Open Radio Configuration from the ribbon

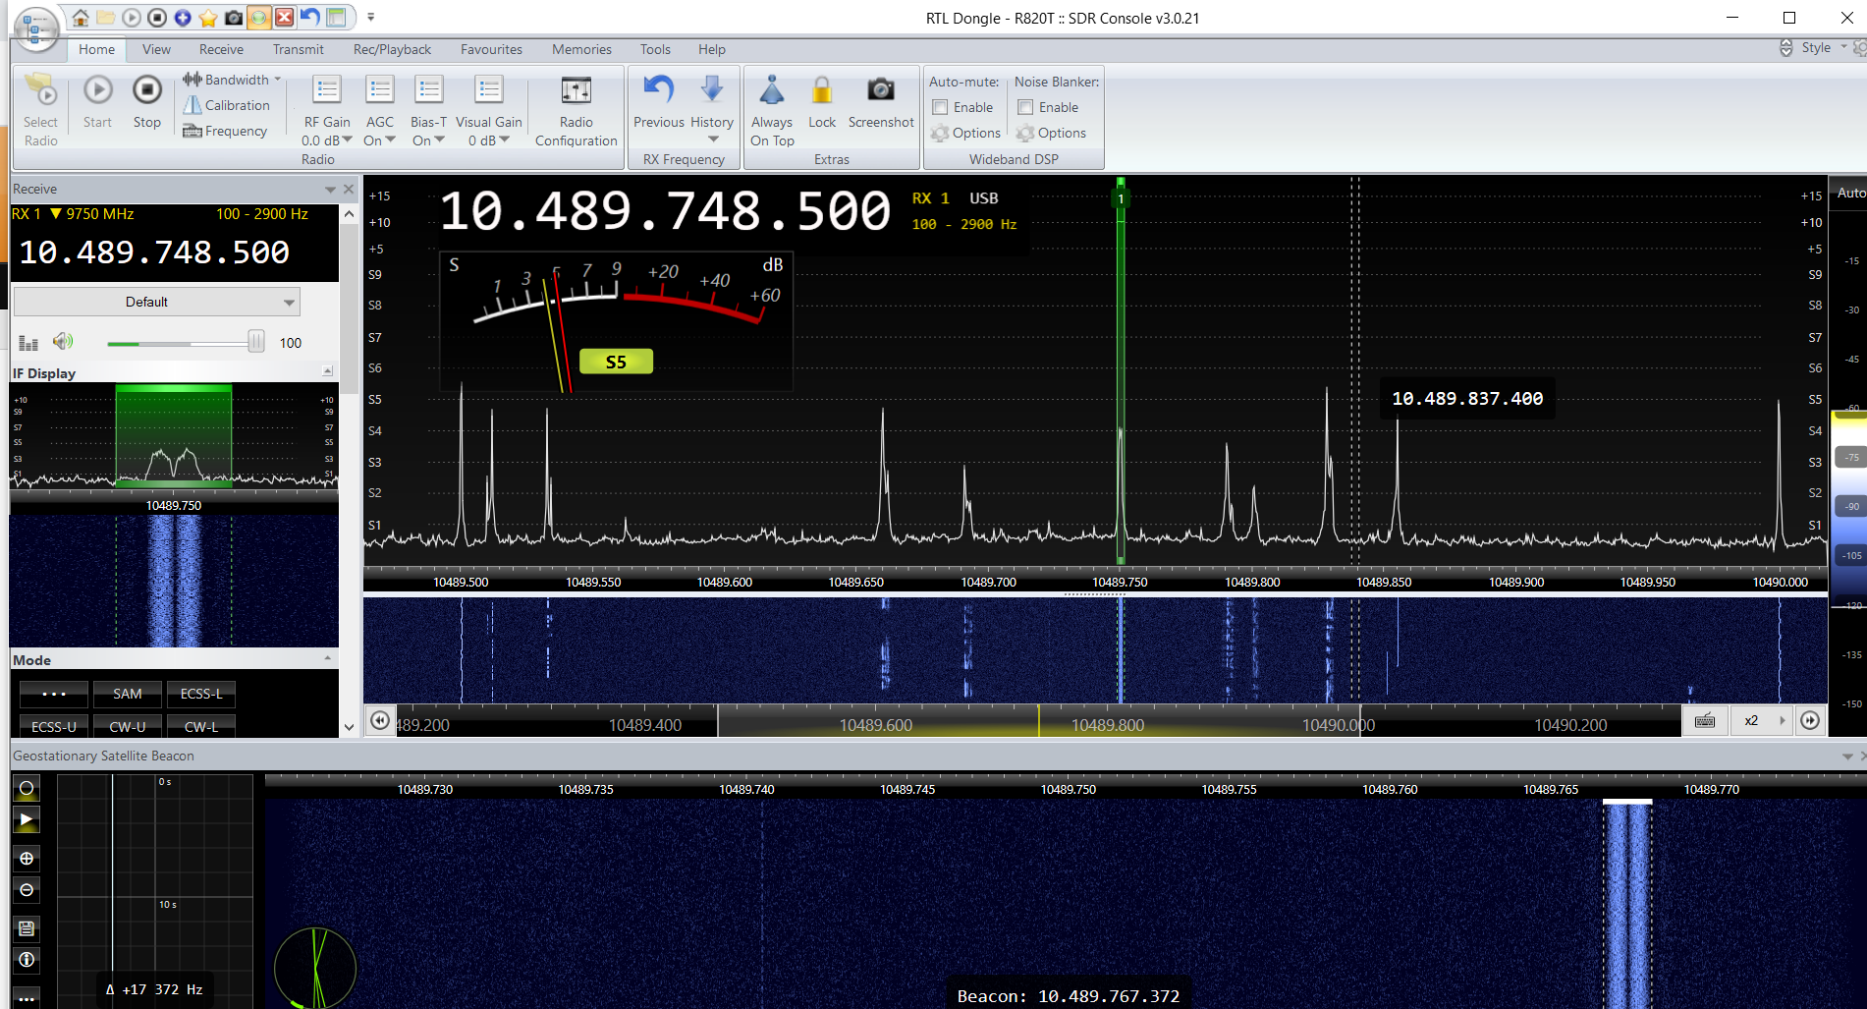(x=576, y=91)
